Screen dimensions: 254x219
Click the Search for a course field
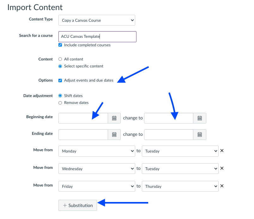coord(97,37)
